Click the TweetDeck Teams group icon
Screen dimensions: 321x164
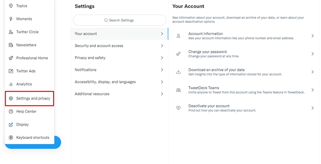pyautogui.click(x=179, y=90)
